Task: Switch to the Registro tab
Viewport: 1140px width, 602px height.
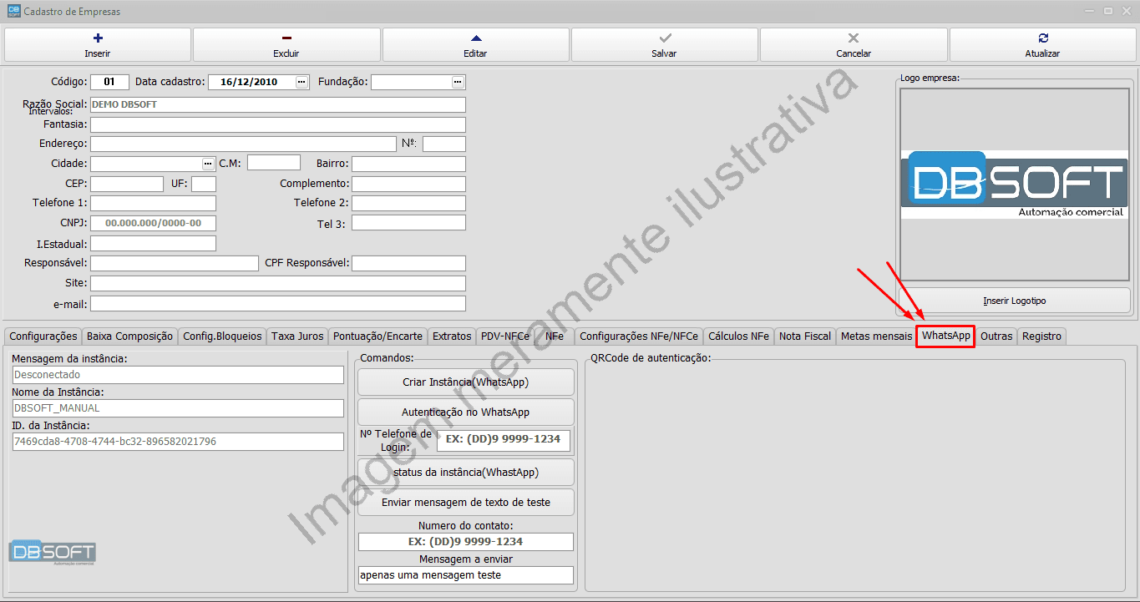Action: point(1041,336)
